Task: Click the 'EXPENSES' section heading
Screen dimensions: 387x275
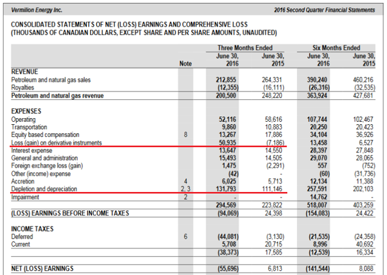Action: coord(26,111)
